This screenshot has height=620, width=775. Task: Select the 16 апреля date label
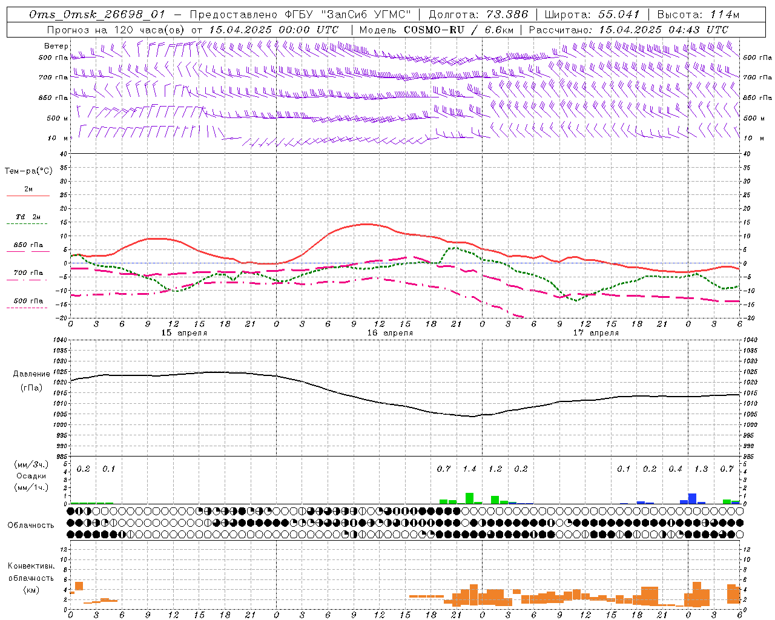click(x=390, y=333)
